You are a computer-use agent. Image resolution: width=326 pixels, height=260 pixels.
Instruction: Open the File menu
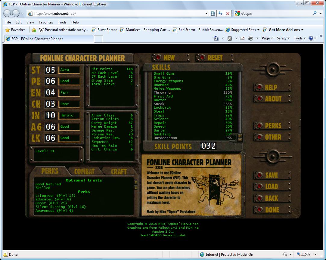point(8,22)
